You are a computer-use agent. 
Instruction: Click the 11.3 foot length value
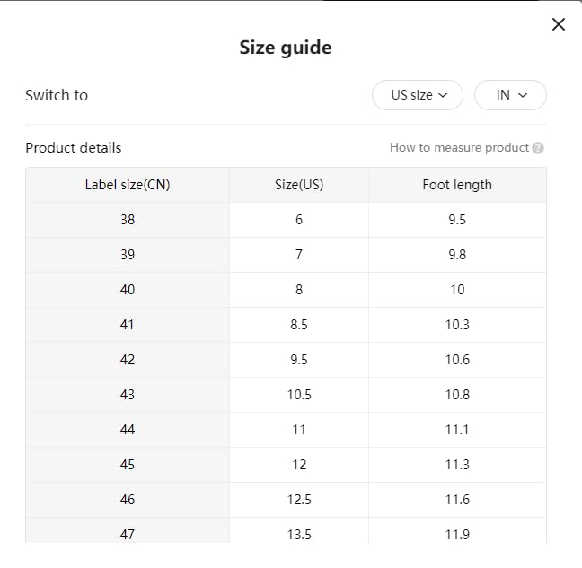[x=457, y=465]
